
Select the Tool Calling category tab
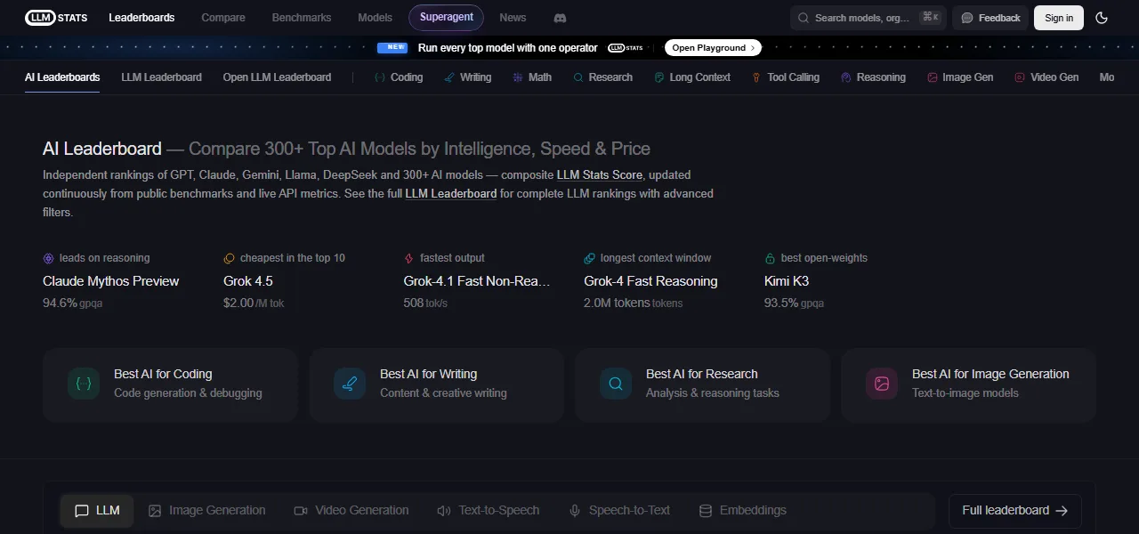(786, 77)
